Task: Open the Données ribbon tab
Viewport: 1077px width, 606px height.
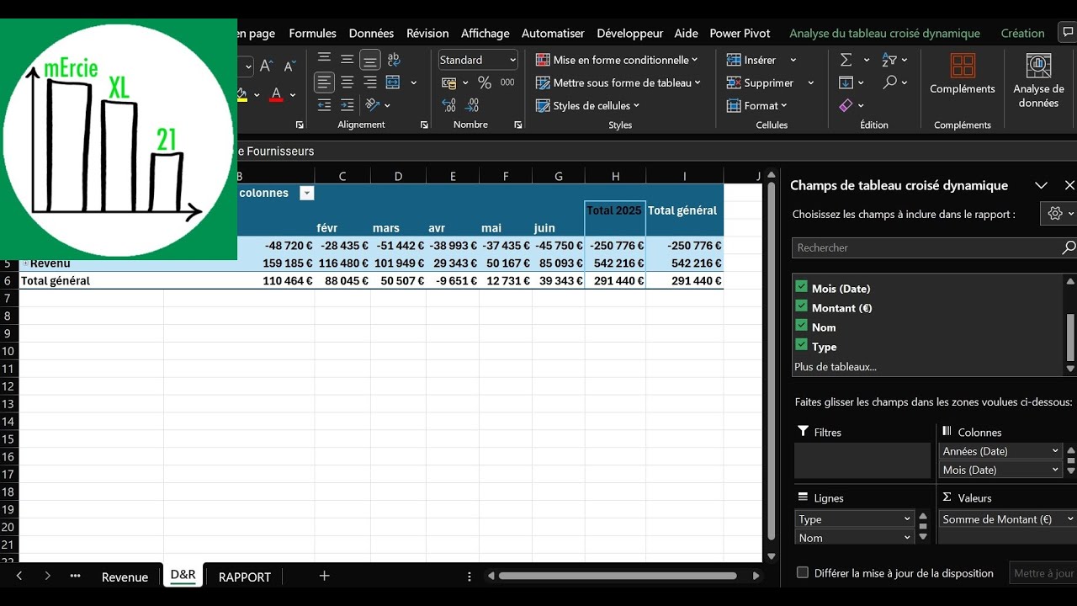Action: tap(371, 33)
